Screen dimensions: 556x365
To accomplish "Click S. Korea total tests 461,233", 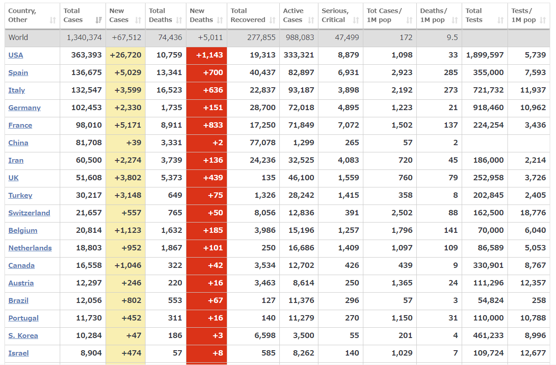I will point(489,336).
